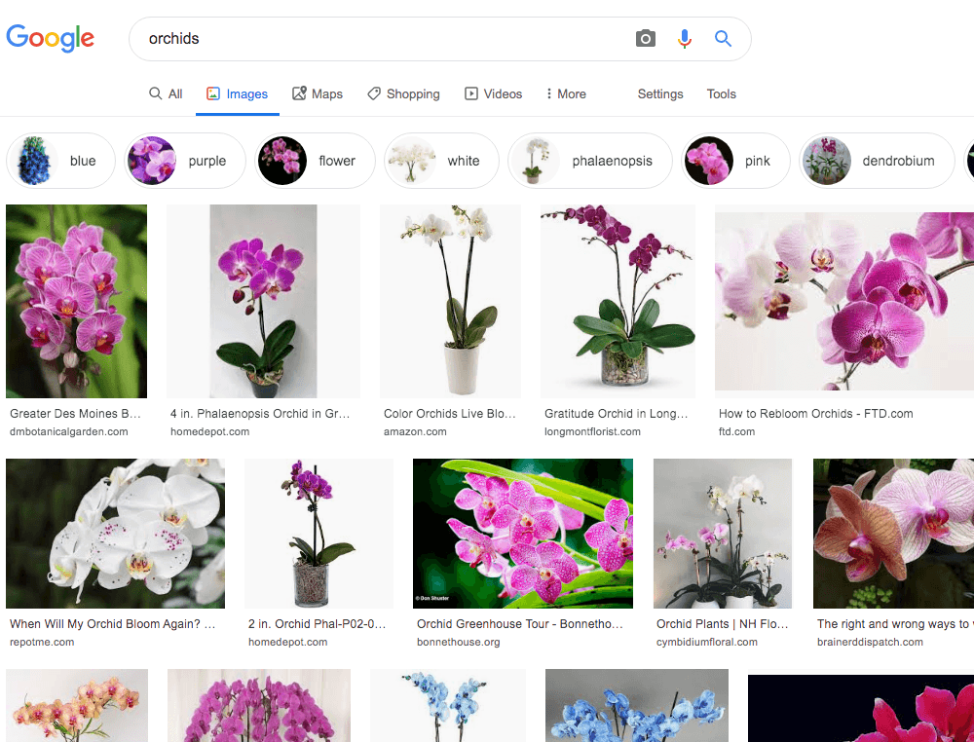Open the white orchid Amazon thumbnail
This screenshot has height=742, width=974.
tap(450, 301)
